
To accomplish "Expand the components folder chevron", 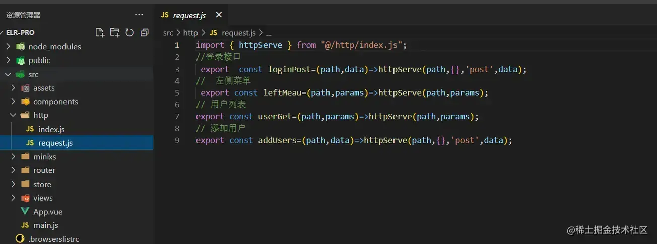I will (13, 101).
